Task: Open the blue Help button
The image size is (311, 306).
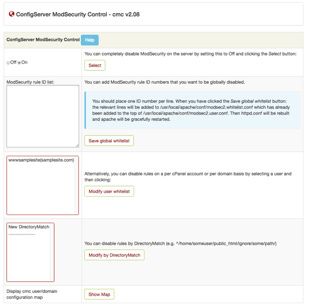Action: (x=89, y=40)
